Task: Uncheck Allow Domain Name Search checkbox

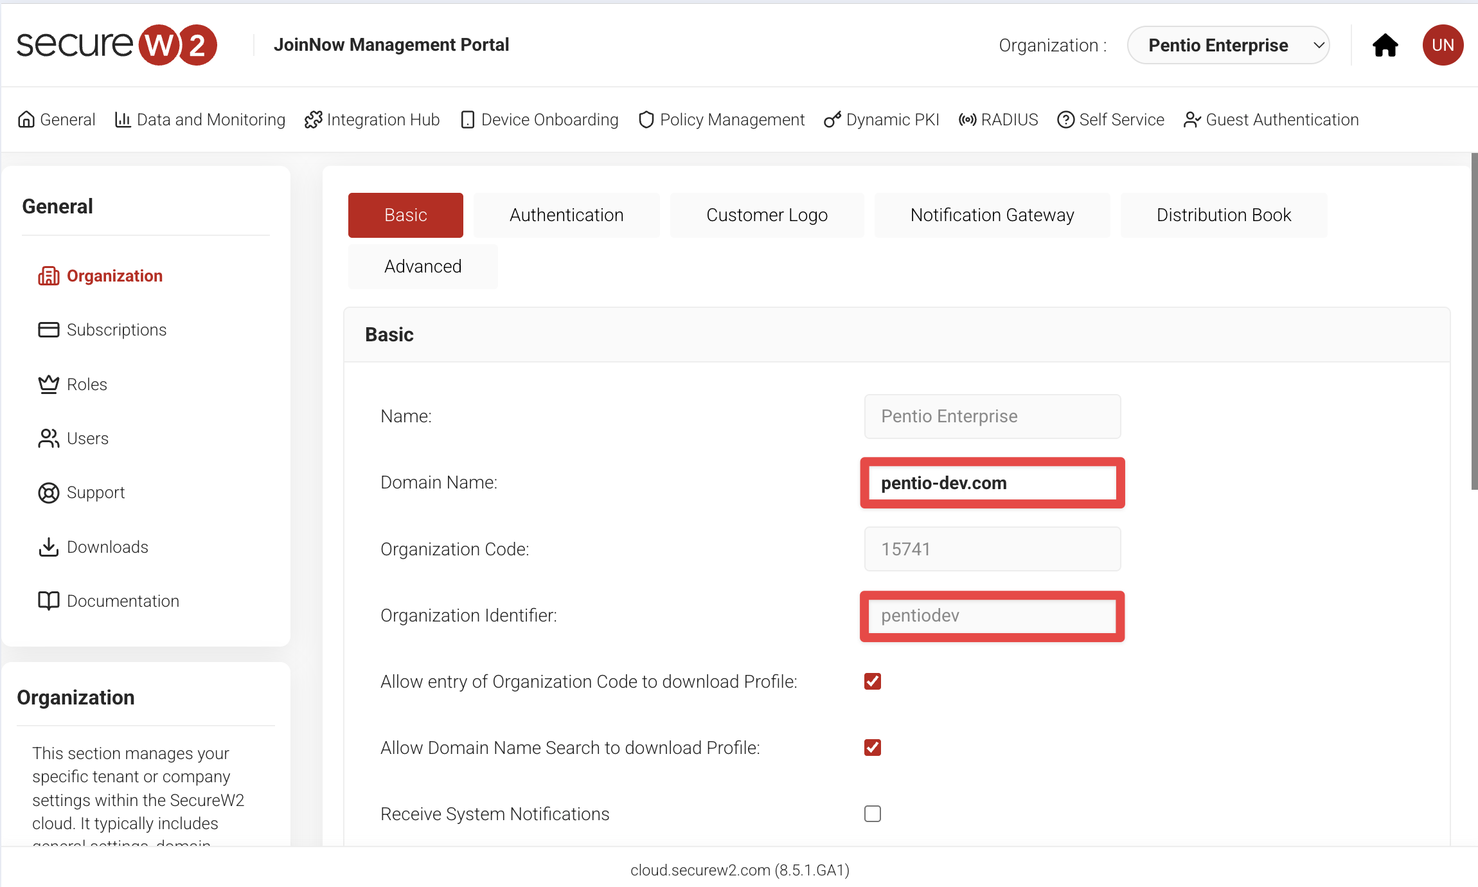Action: (x=873, y=748)
